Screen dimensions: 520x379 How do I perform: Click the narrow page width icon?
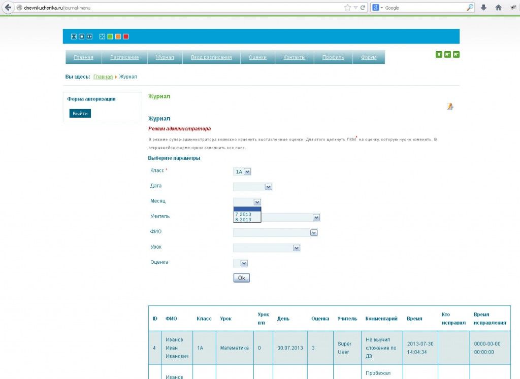74,37
